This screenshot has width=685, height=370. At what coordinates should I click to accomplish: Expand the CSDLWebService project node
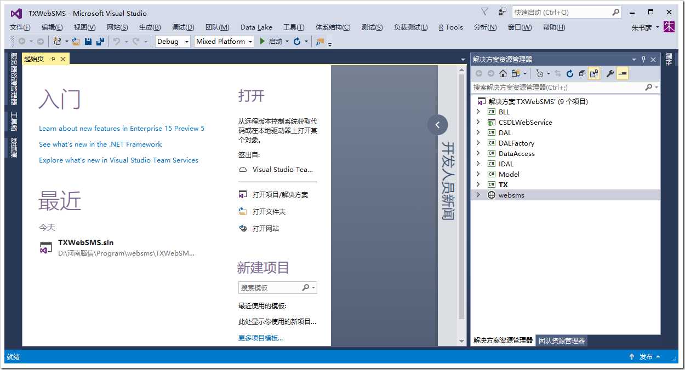coord(478,122)
